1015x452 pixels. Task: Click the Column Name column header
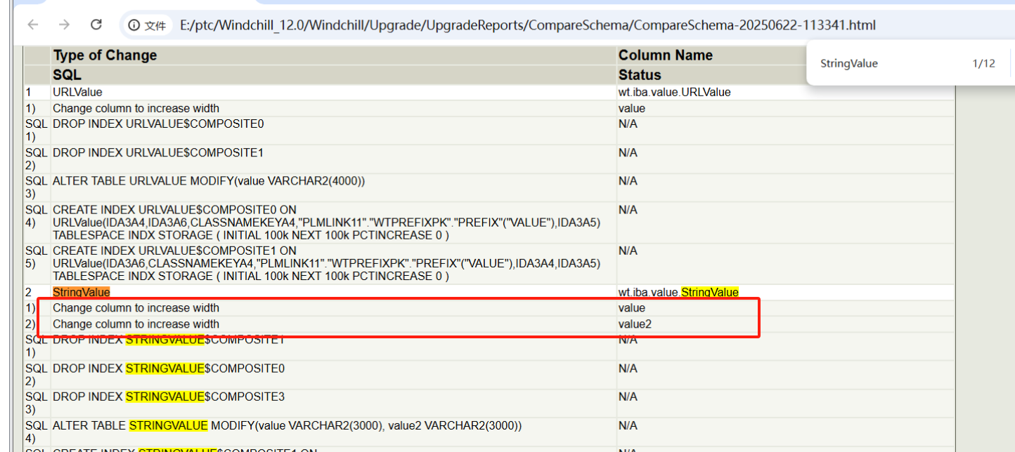(x=665, y=55)
